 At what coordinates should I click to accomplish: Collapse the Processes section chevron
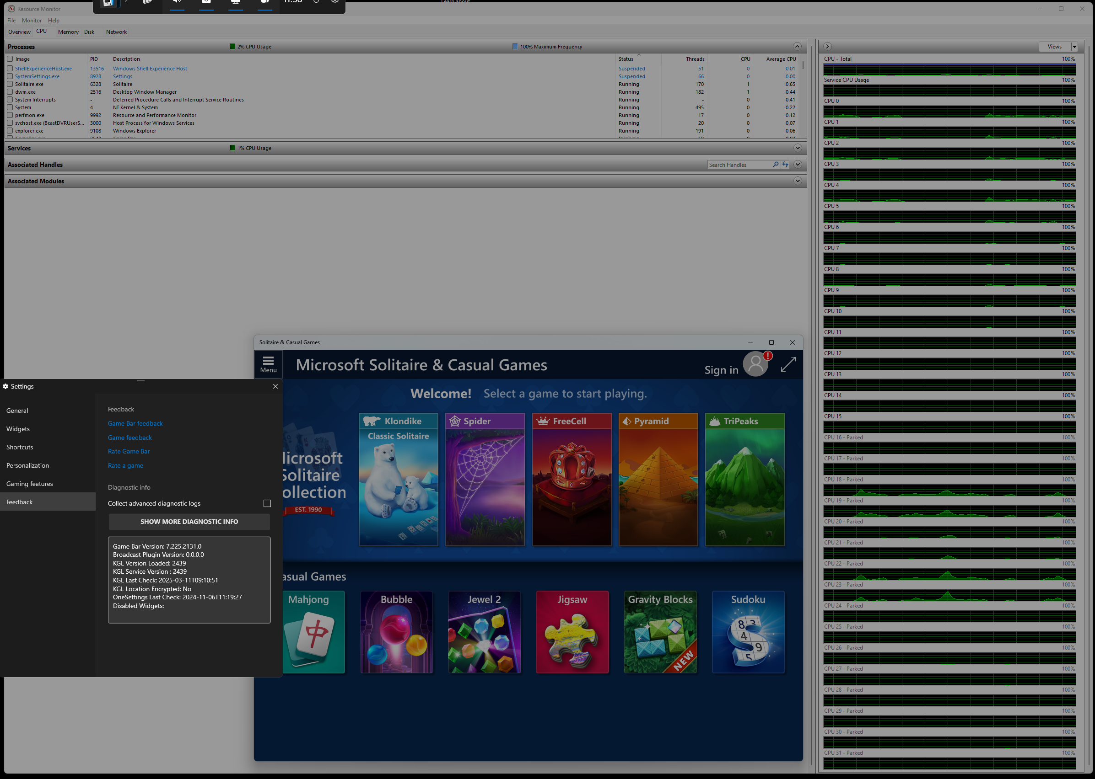(798, 47)
